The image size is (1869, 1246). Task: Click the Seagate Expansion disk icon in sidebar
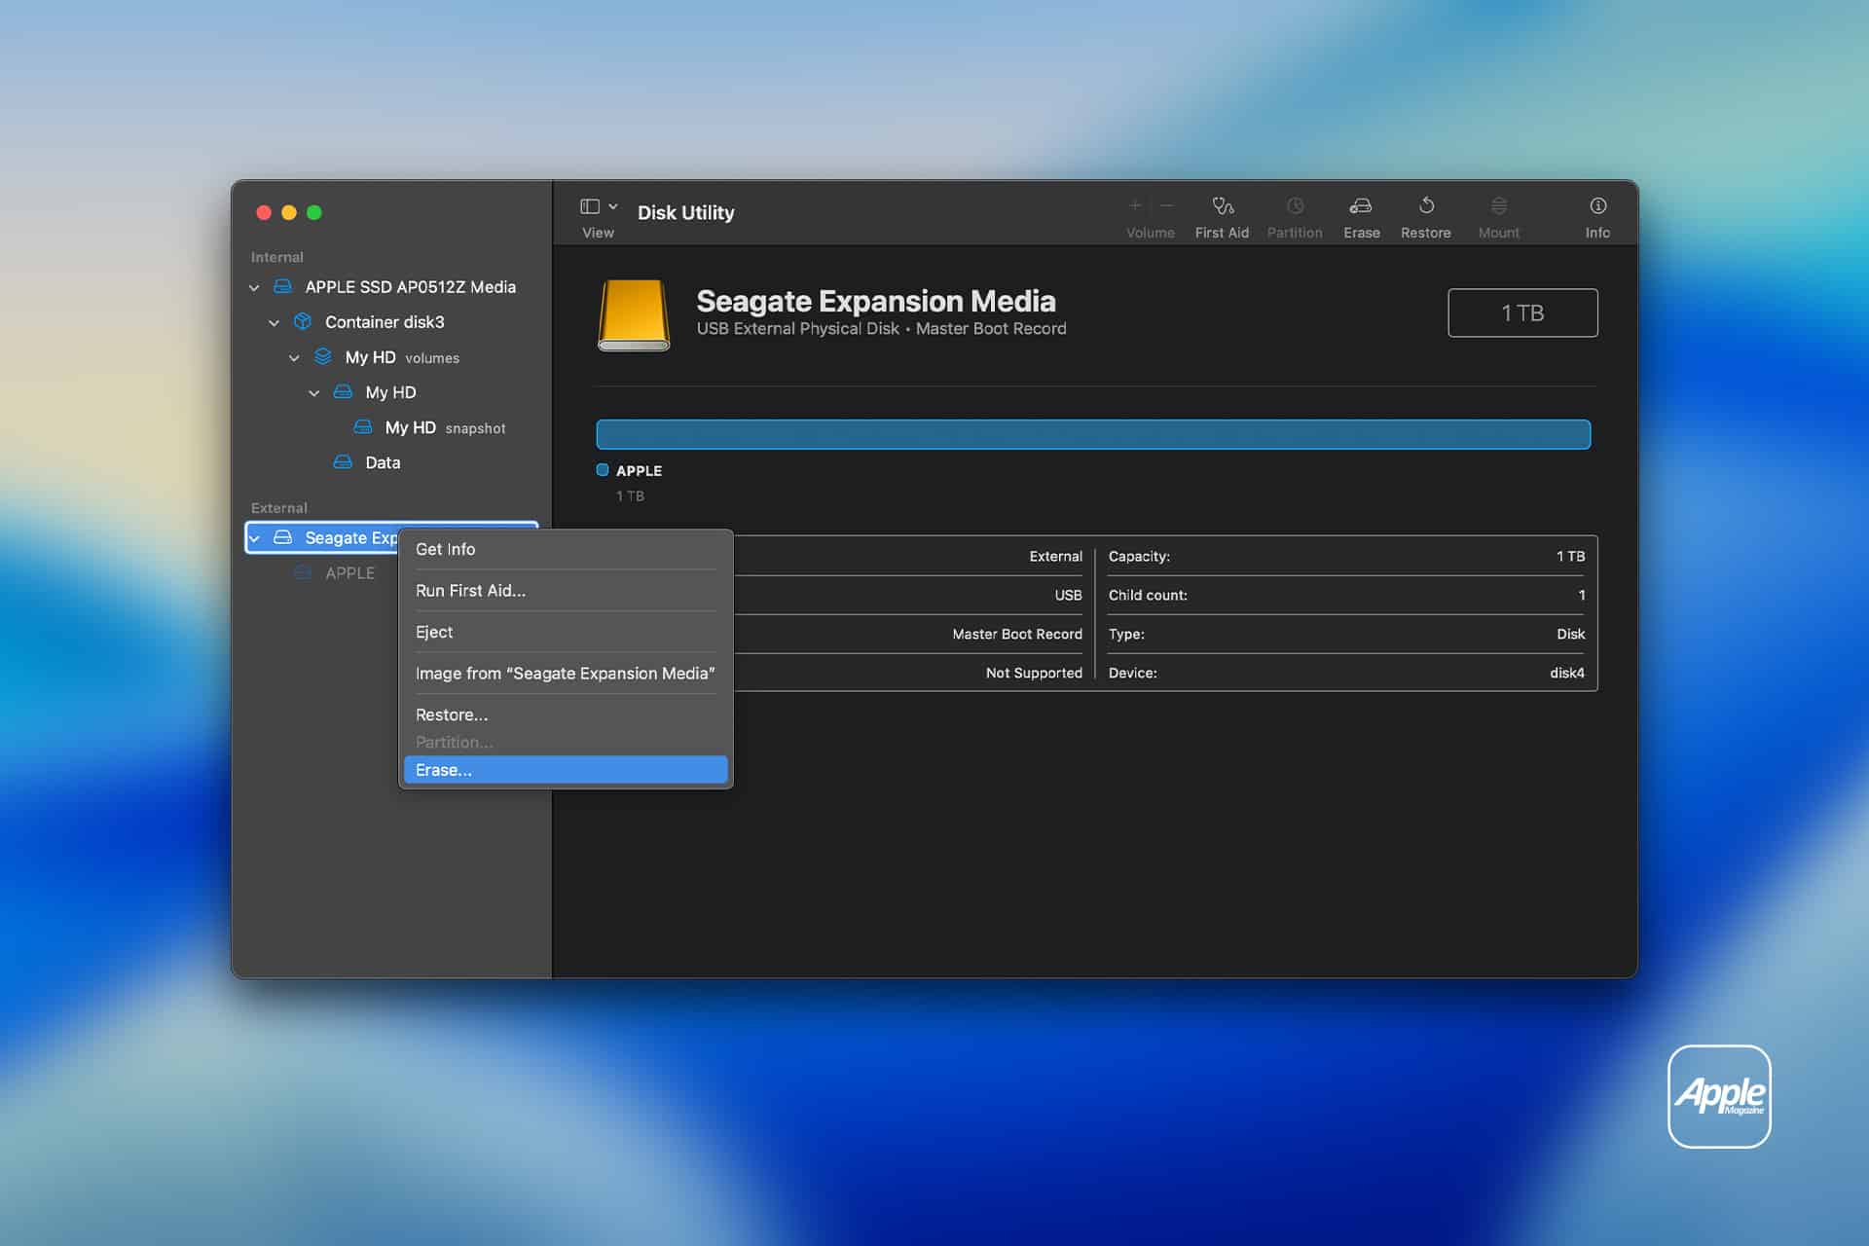[x=282, y=537]
